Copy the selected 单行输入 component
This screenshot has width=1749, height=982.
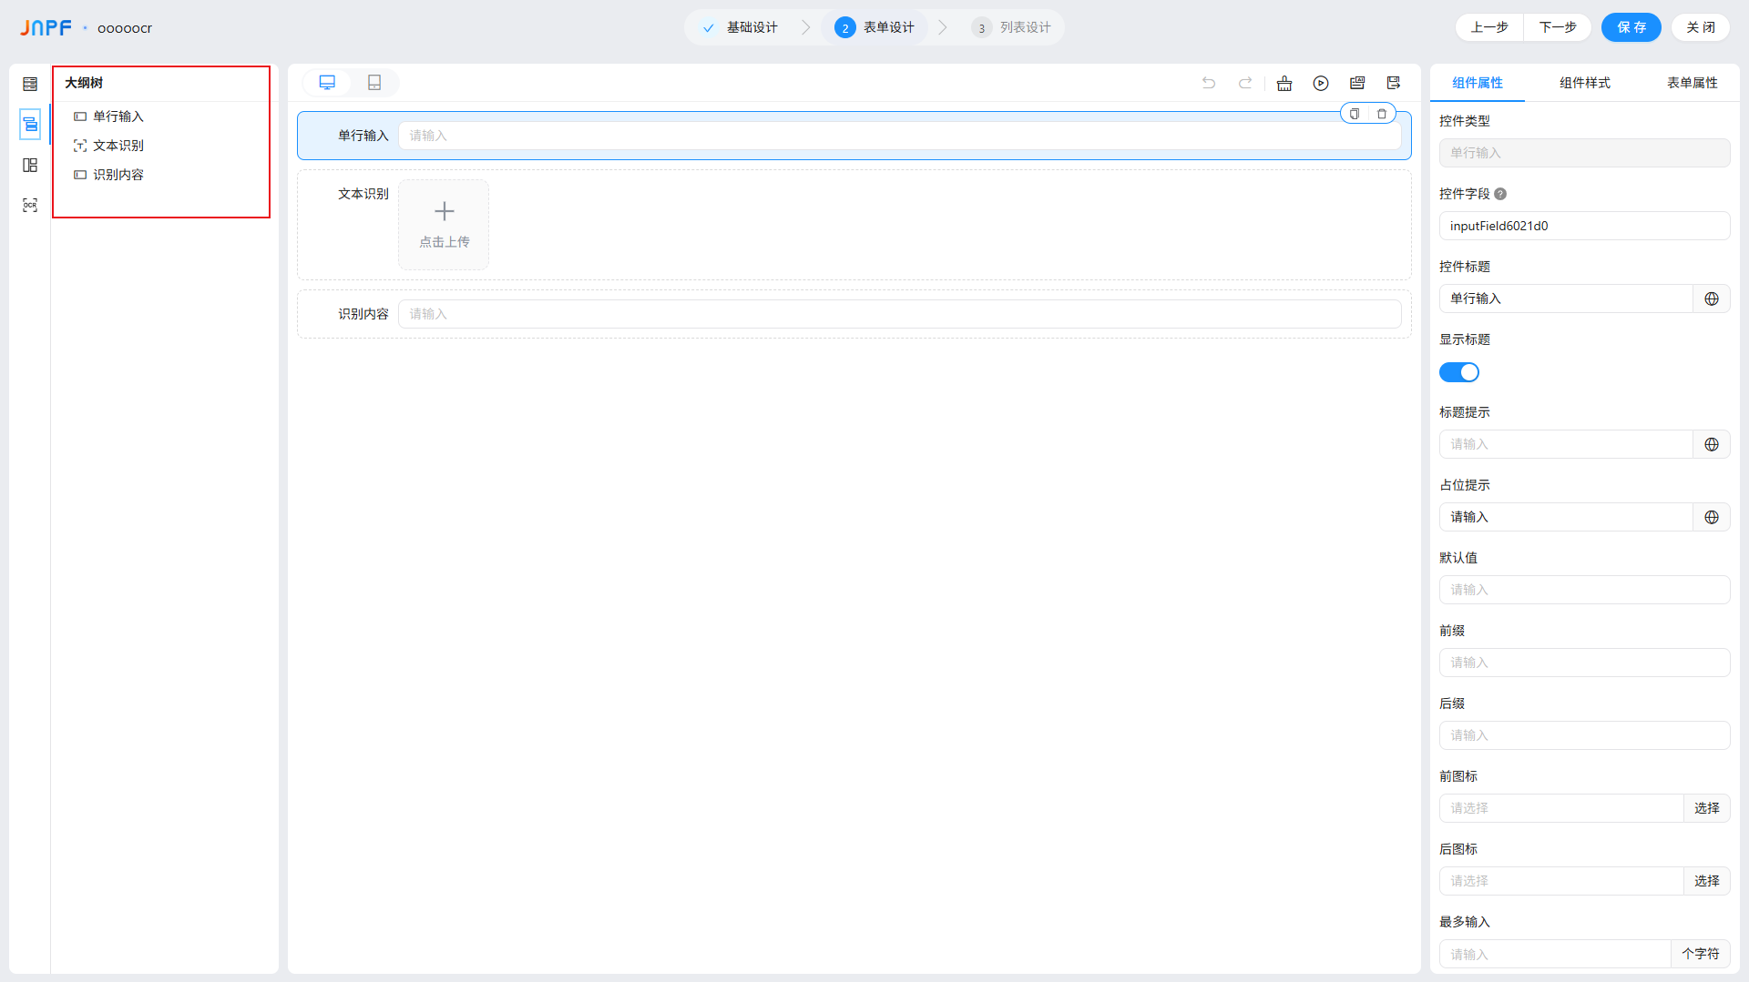pyautogui.click(x=1355, y=114)
